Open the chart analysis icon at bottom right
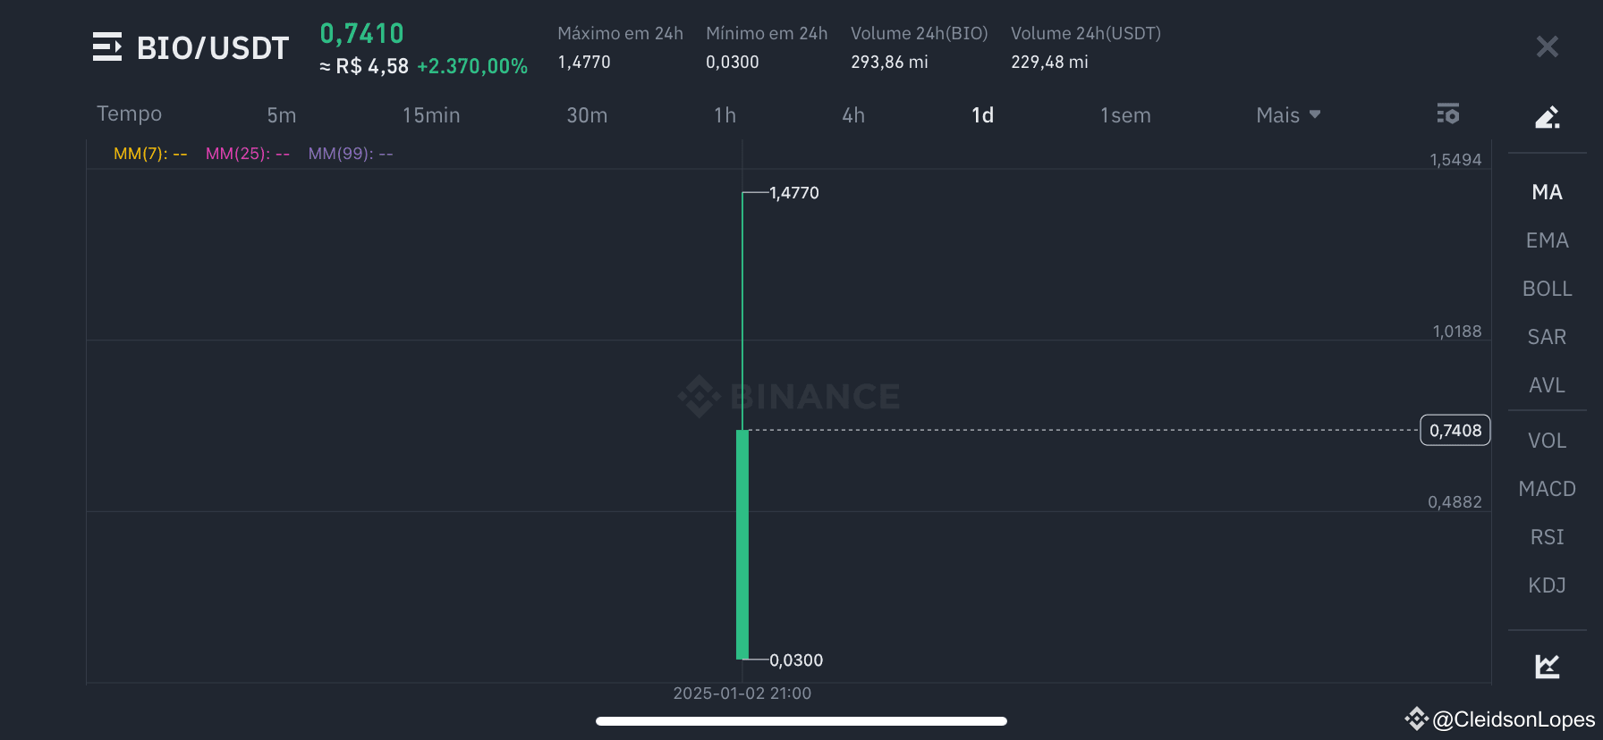1603x740 pixels. [1547, 666]
